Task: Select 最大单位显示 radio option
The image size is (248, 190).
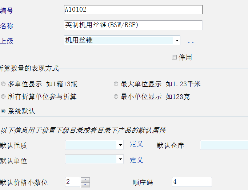Action: click(116, 84)
